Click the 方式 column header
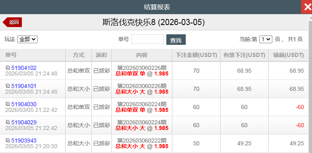The height and width of the screenshot is (153, 312). click(79, 55)
